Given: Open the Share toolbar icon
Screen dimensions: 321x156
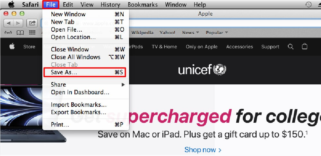Looking at the screenshot, I should (32, 23).
